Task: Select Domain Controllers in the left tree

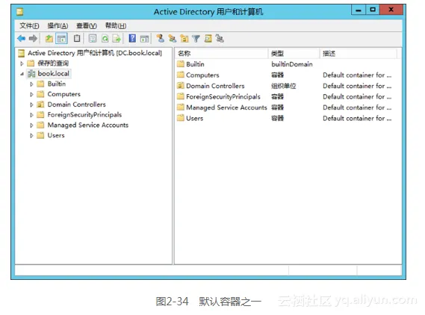Action: [77, 105]
